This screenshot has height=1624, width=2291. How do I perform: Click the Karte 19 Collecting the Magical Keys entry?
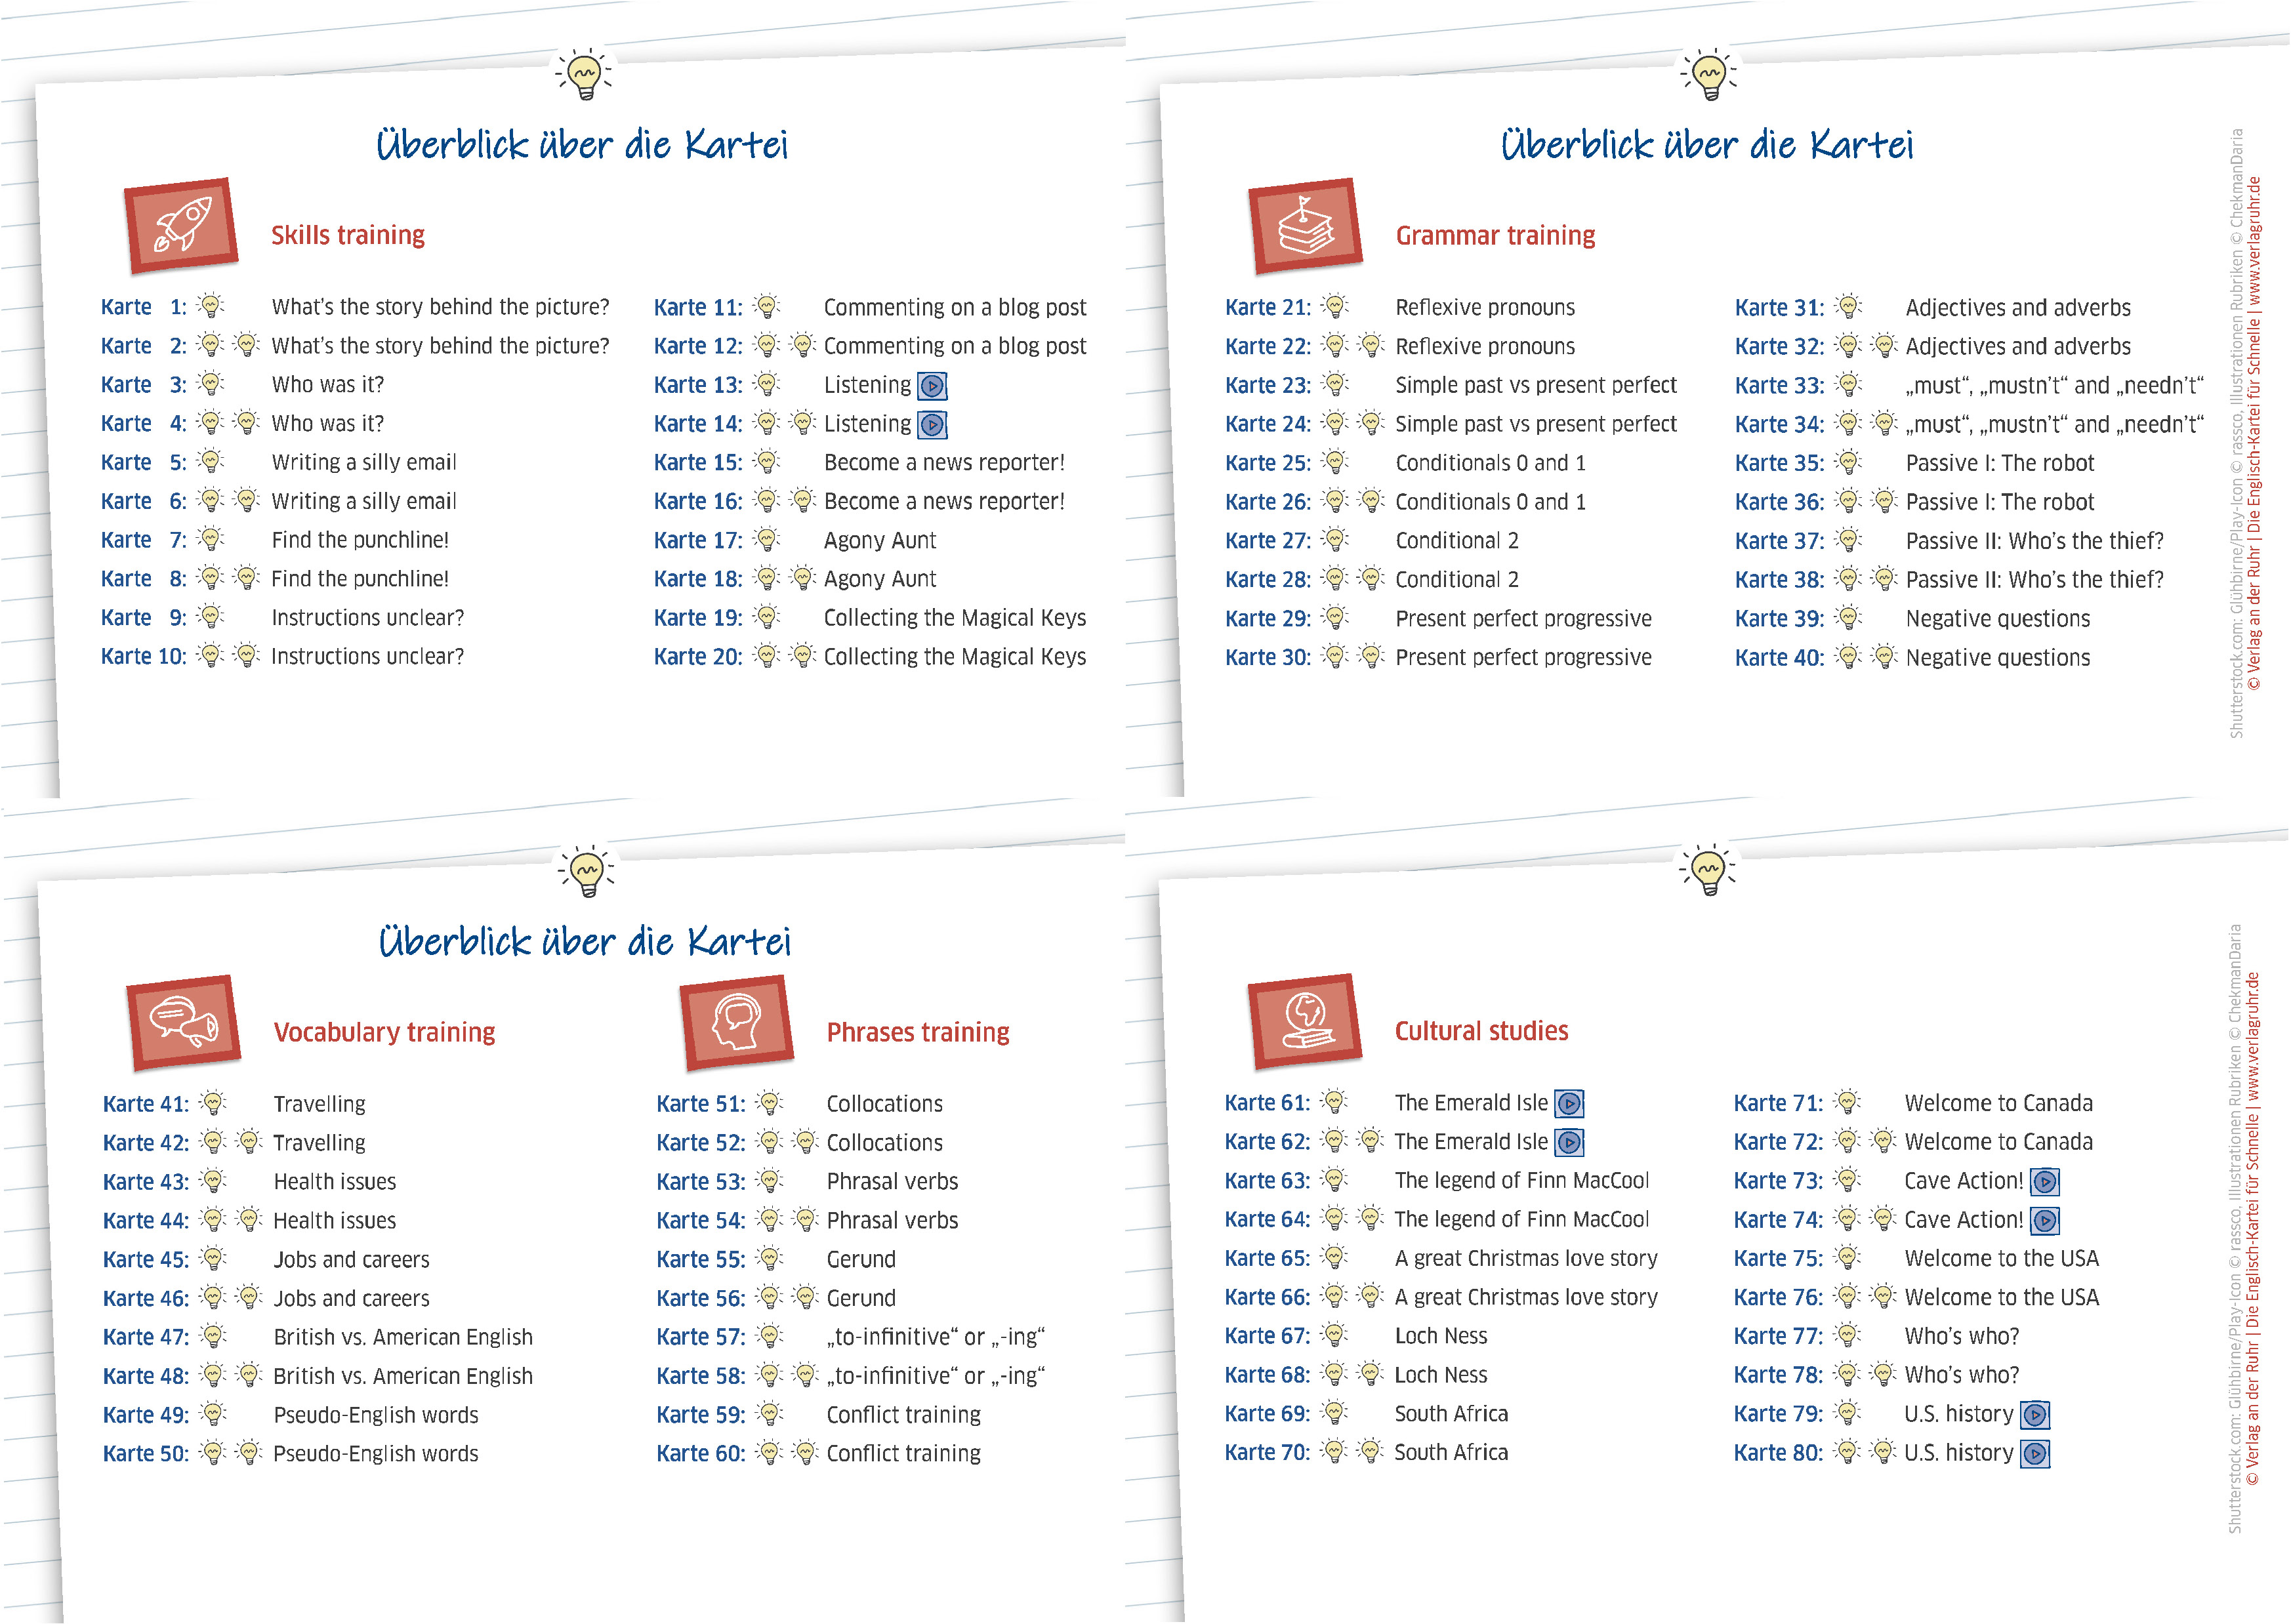(x=954, y=618)
